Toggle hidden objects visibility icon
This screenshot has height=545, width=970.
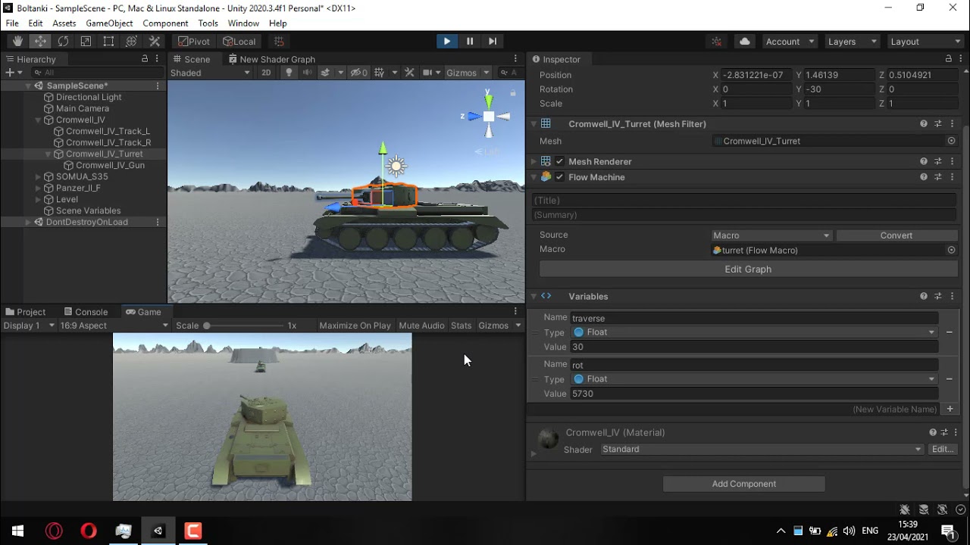pos(360,73)
